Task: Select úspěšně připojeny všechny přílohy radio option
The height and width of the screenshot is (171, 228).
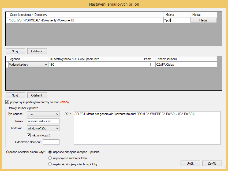Action: (50, 164)
